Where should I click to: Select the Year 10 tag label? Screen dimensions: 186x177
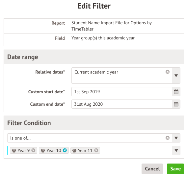pyautogui.click(x=54, y=150)
